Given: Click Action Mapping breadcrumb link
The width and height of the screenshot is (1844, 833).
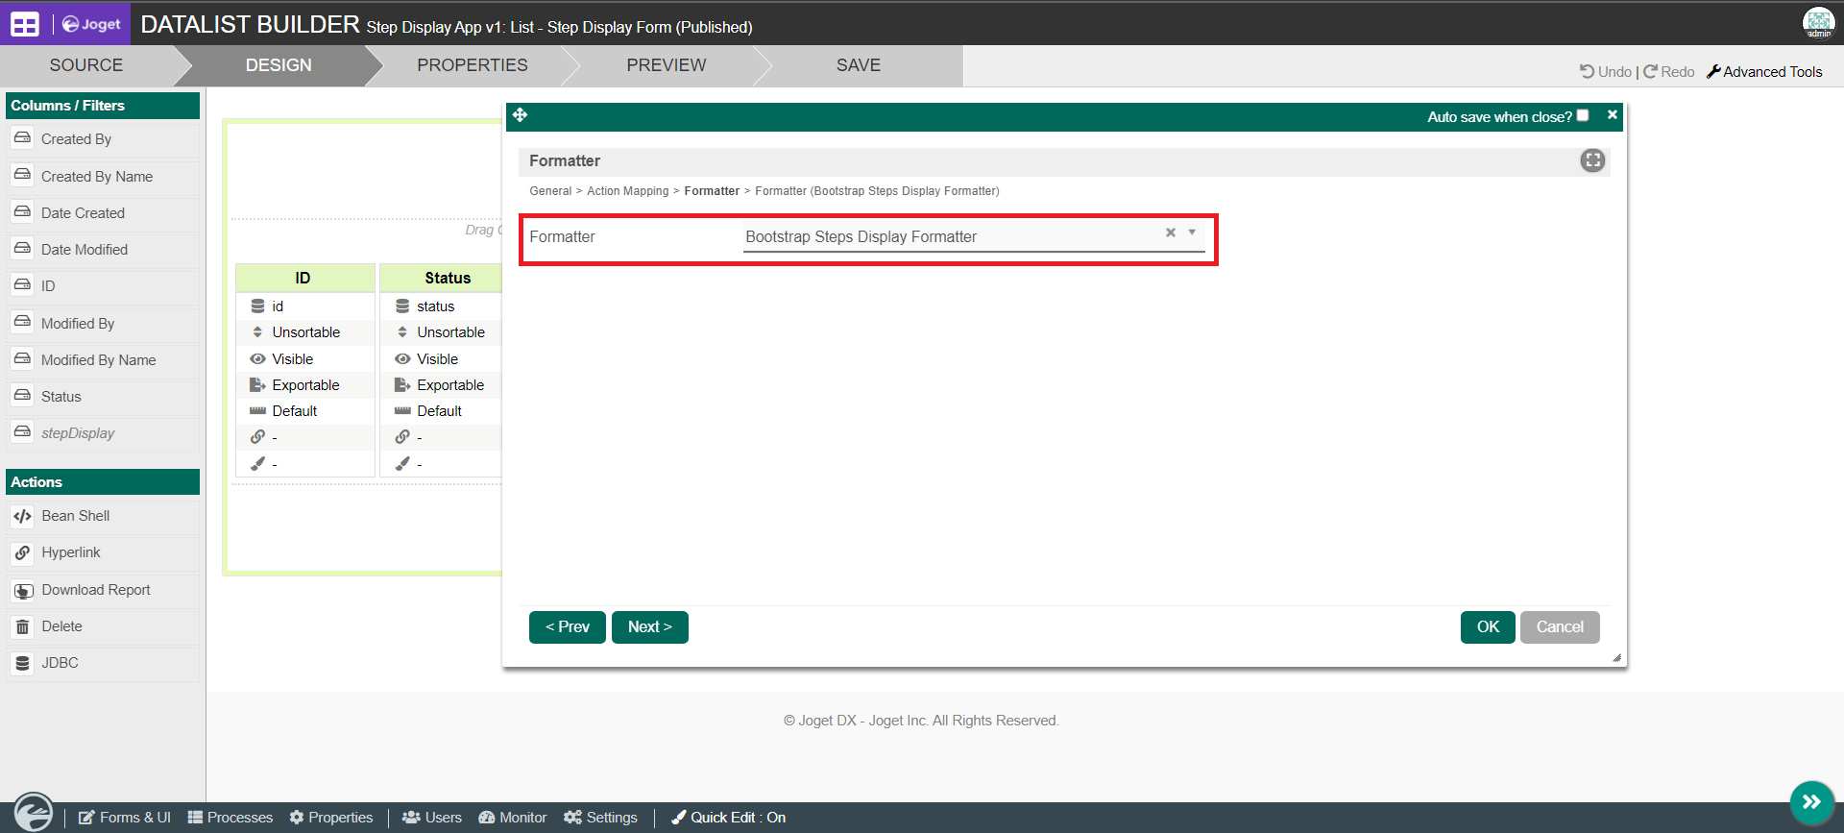Looking at the screenshot, I should click(628, 191).
